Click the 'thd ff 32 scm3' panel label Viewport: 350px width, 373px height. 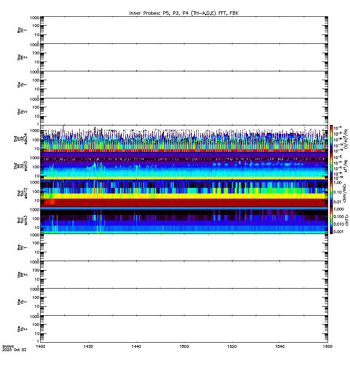coord(21,166)
